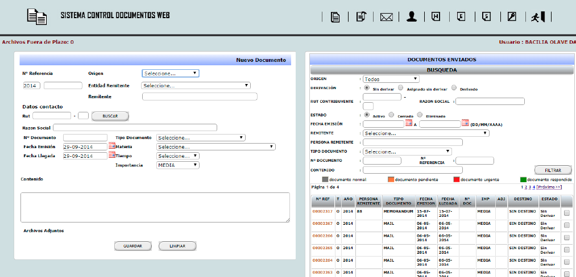Screen dimensions: 576x277
Task: Open the Remitente dropdown in search panel
Action: 426,133
